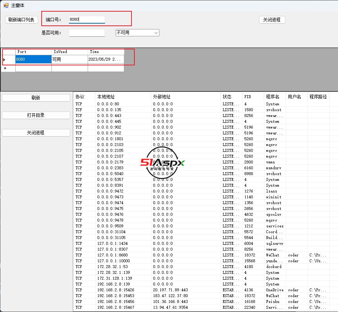Click the Port column header
The image size is (338, 312).
[x=33, y=52]
